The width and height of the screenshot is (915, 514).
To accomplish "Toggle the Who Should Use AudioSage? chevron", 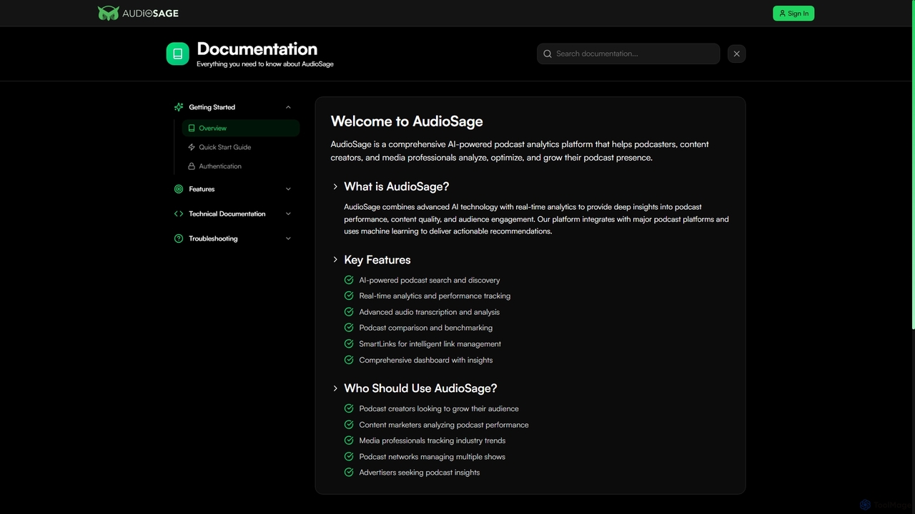I will pos(335,388).
